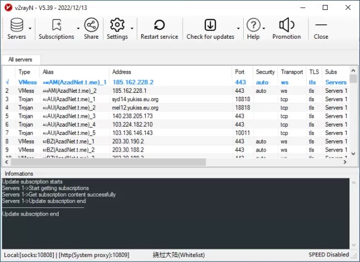Expand the Settings dropdown arrow
The height and width of the screenshot is (262, 360).
132,28
